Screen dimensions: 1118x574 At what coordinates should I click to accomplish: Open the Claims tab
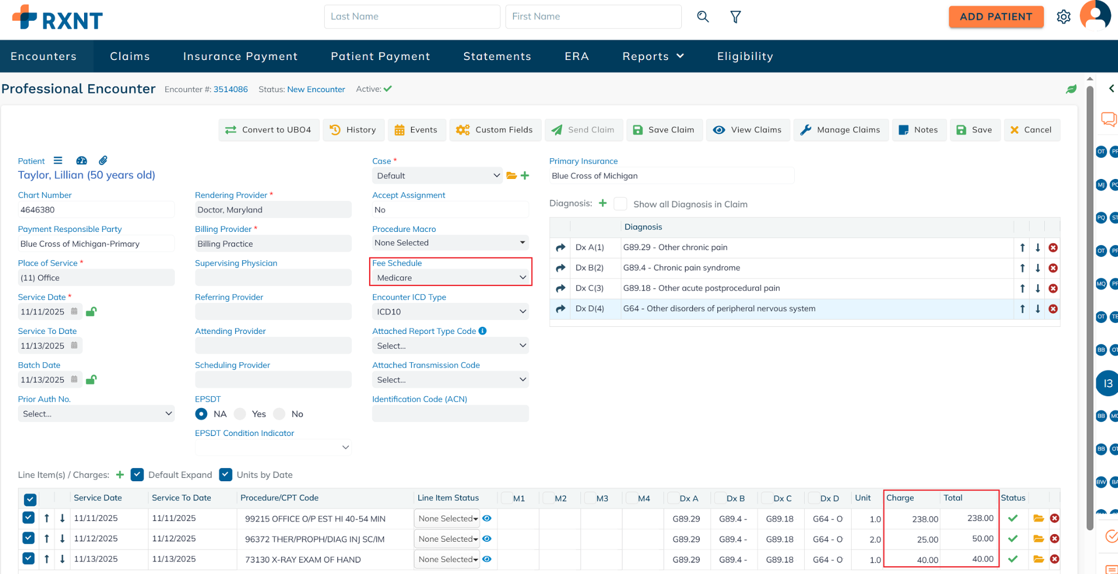click(129, 56)
